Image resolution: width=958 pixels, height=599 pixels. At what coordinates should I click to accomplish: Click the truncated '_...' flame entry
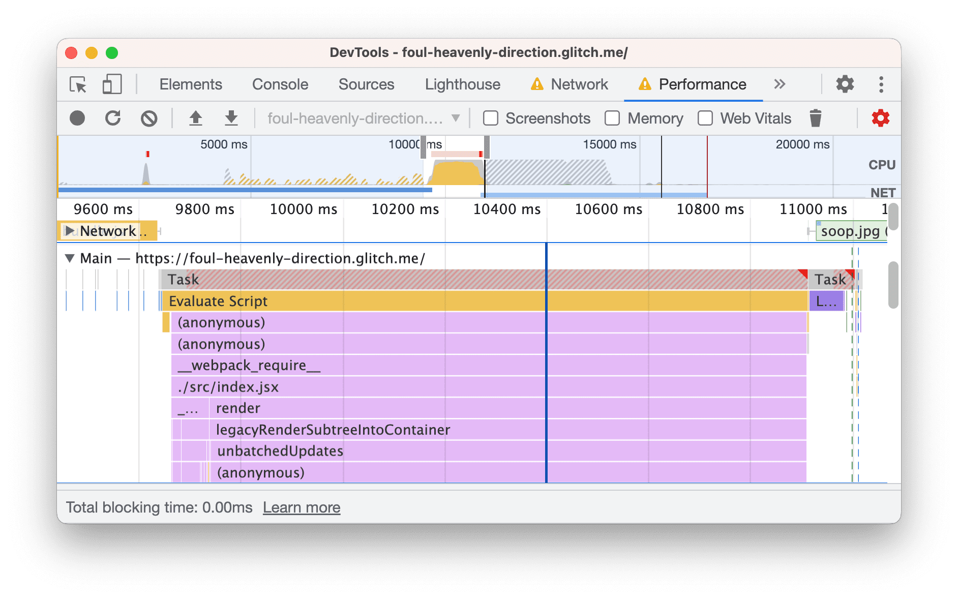(x=190, y=408)
